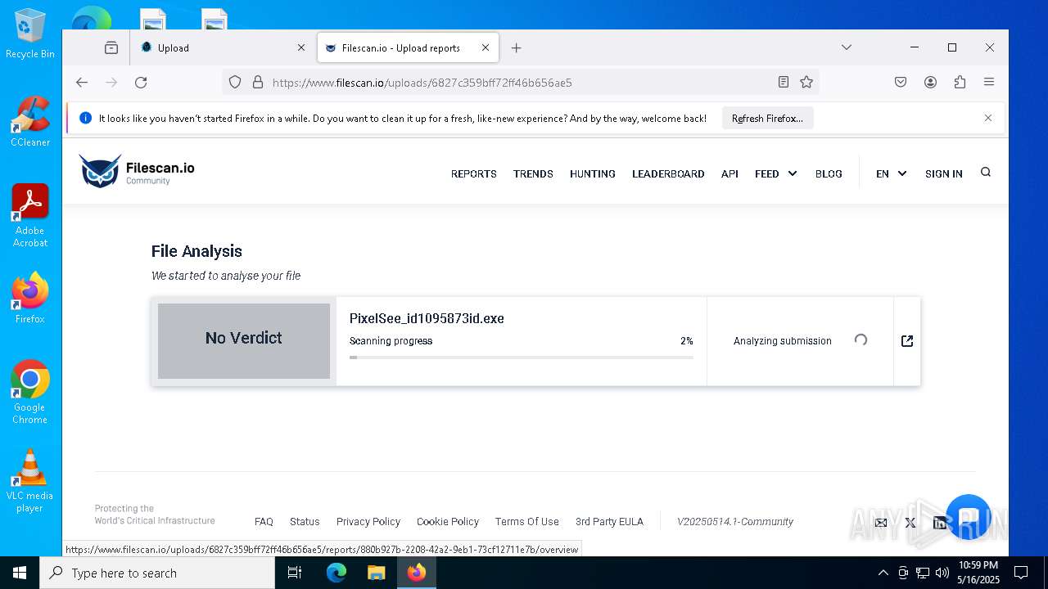Open Terms Of Use footer link
Screen dimensions: 1048x589
(x=527, y=521)
